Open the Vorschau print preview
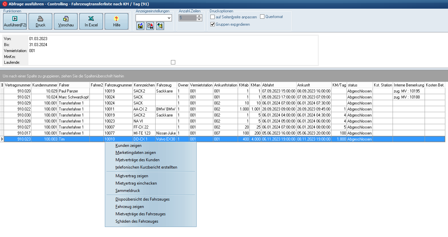This screenshot has width=448, height=237. click(66, 22)
